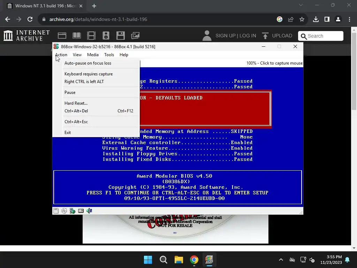The height and width of the screenshot is (268, 357).
Task: Open Windows taskbar Search
Action: (x=163, y=260)
